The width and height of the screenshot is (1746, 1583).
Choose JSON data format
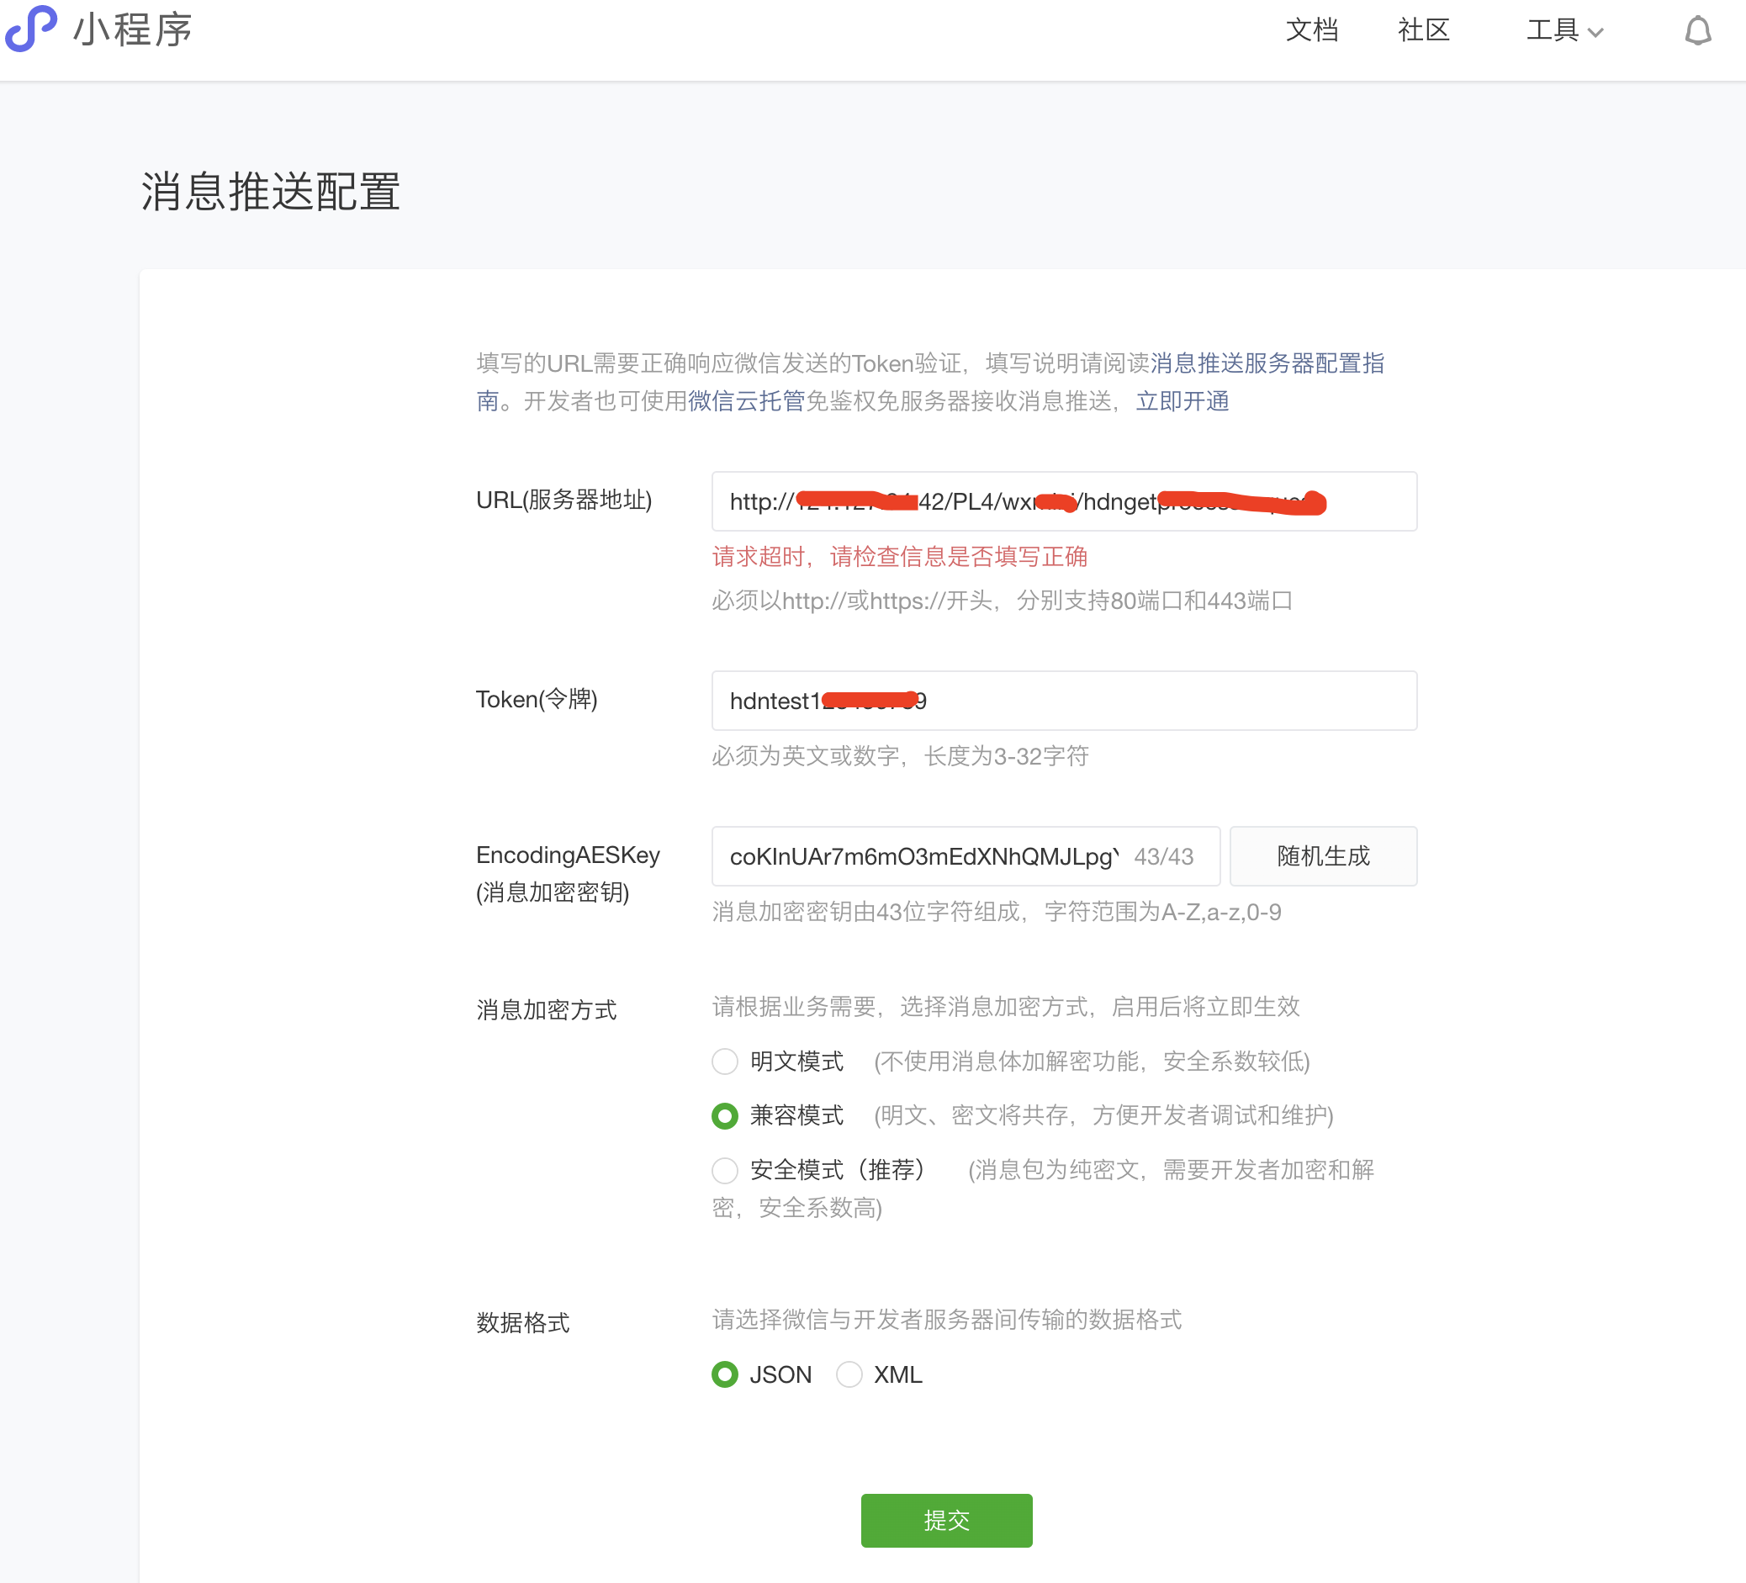[x=725, y=1374]
